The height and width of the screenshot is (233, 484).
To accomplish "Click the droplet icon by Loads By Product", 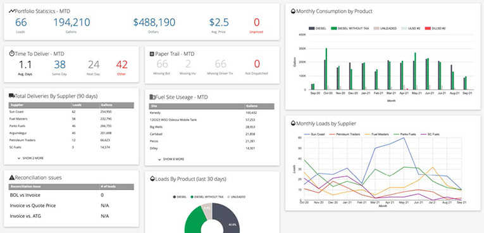I will pos(152,179).
